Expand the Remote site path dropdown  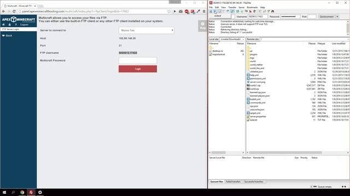tap(348, 39)
